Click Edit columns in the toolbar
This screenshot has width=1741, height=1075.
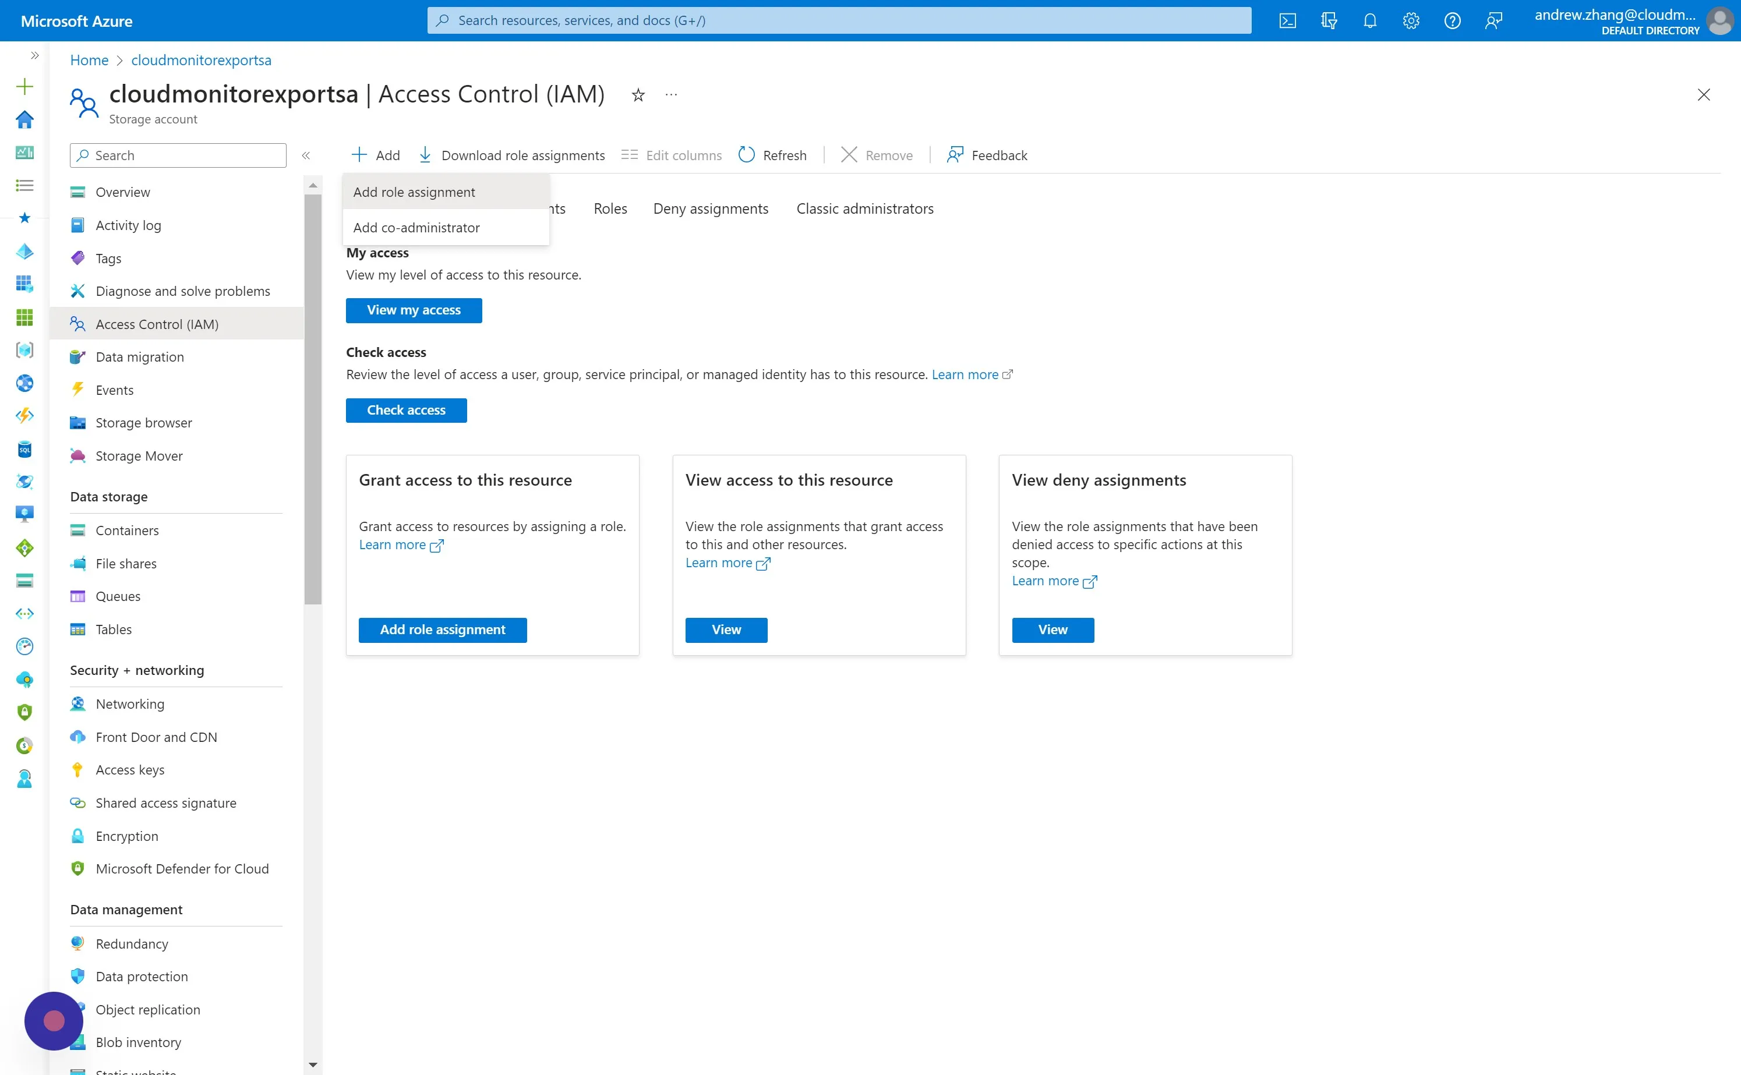coord(671,155)
